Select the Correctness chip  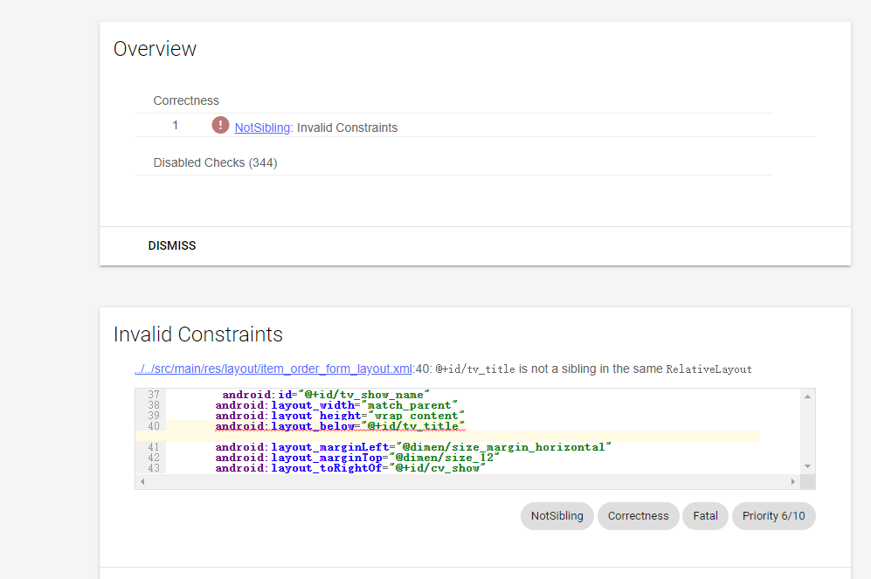638,516
